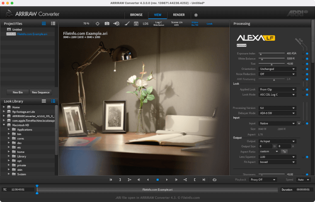Select the brush tool icon in viewer toolbar

click(127, 24)
